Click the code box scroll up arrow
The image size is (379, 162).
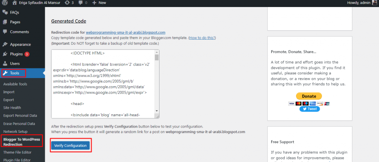tap(157, 52)
